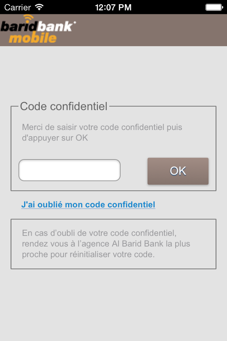
Task: Tap the Carrier label in the status bar
Action: pyautogui.click(x=17, y=7)
